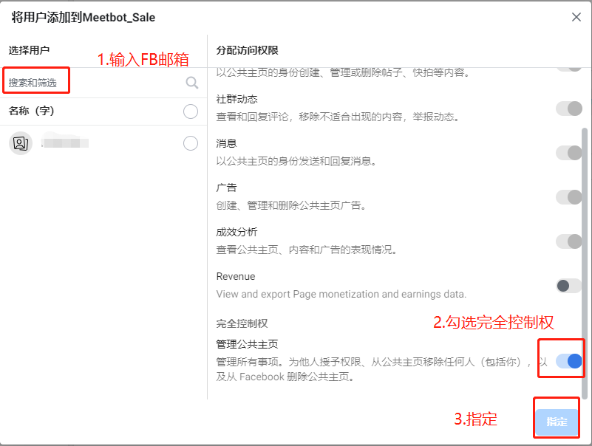Screen dimensions: 592x446
Task: Close the add user dialog
Action: tap(576, 17)
